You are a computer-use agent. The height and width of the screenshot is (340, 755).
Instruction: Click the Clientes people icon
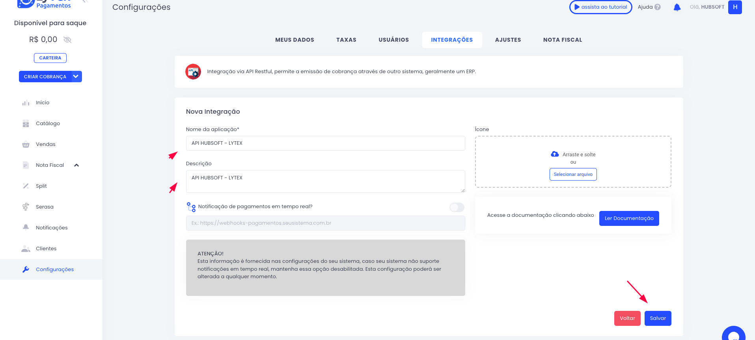tap(26, 249)
